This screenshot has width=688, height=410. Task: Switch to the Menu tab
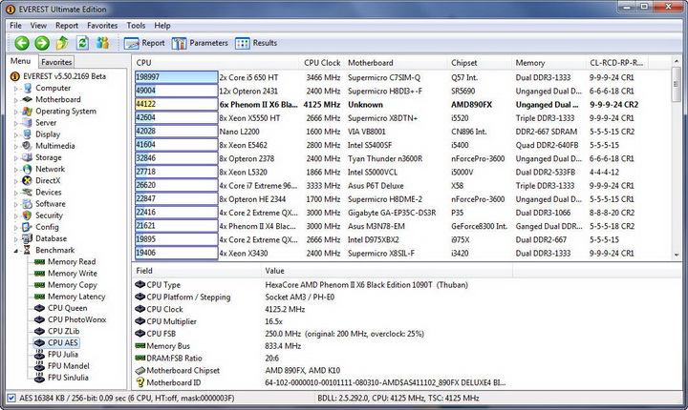21,61
